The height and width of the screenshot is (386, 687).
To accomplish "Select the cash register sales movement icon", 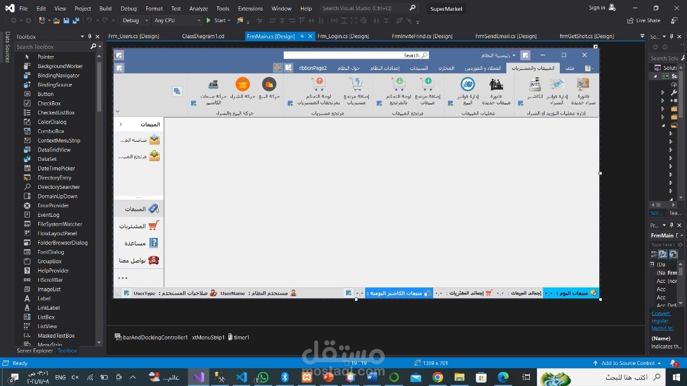I will click(213, 84).
